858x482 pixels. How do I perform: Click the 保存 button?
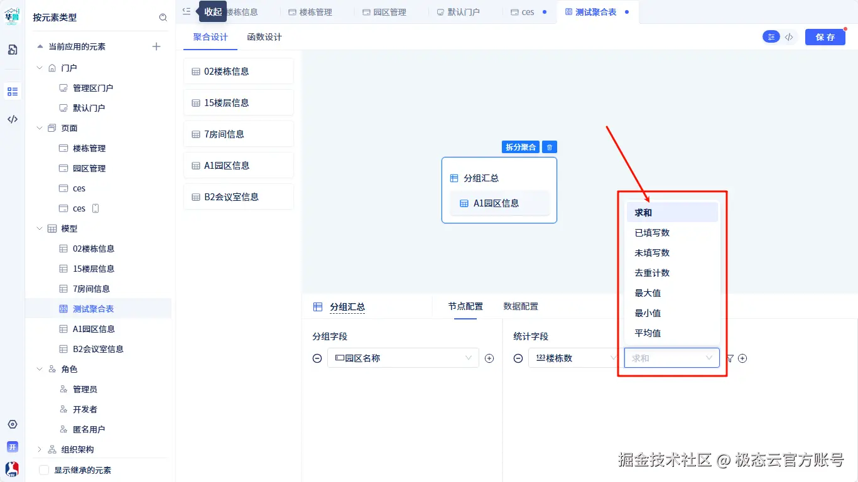(825, 37)
